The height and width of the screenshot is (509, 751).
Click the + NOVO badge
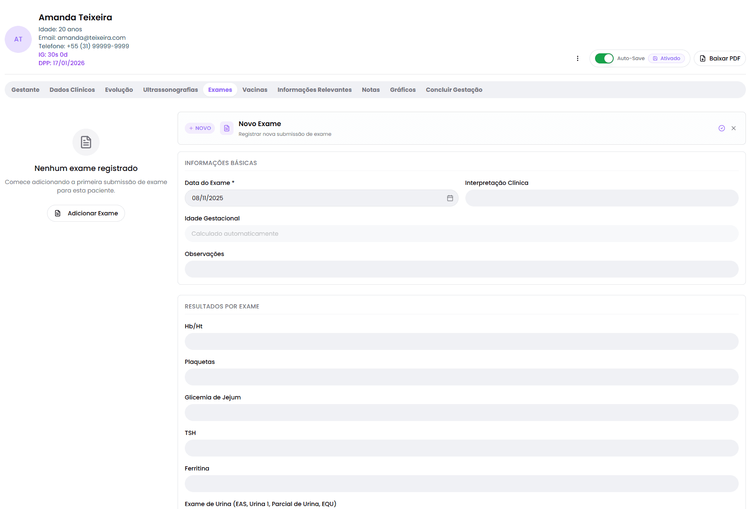tap(200, 128)
